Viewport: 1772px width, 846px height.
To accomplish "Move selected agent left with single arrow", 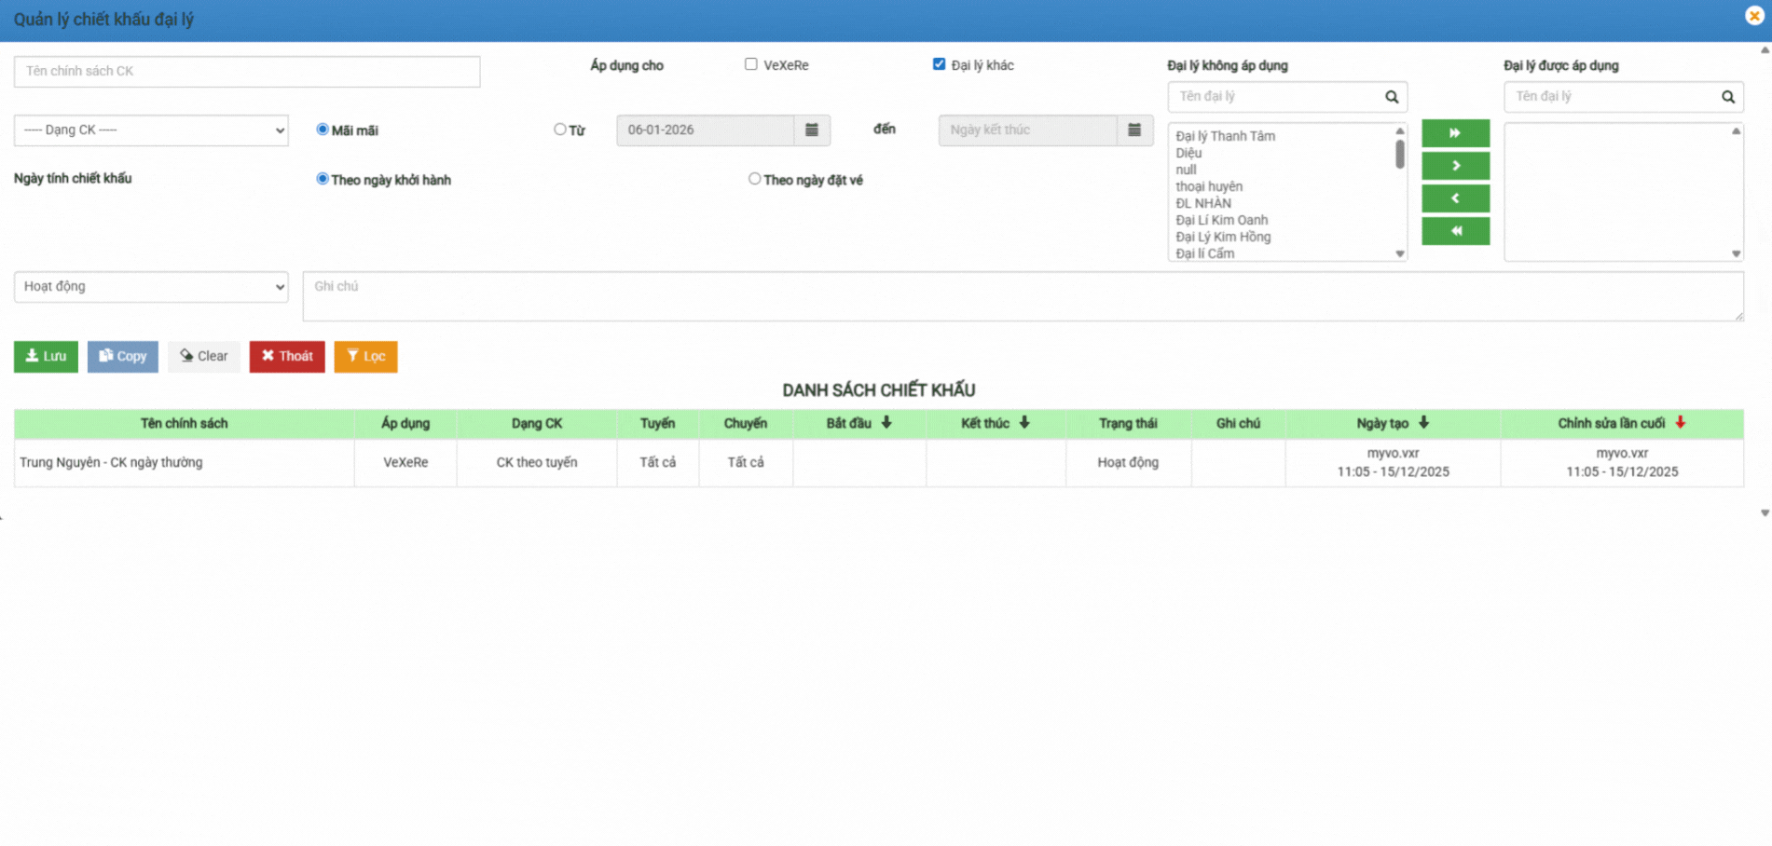I will coord(1454,198).
